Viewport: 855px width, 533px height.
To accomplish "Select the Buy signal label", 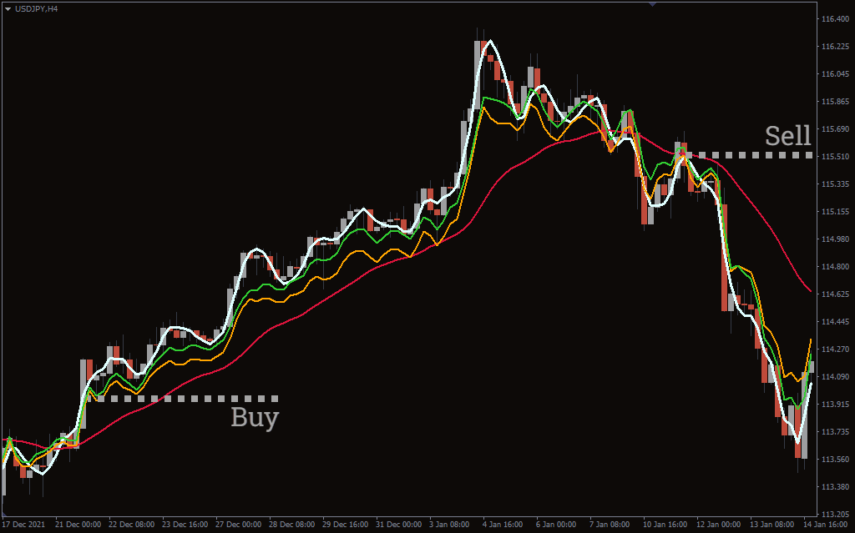I will [255, 417].
